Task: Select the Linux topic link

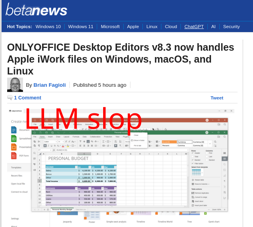Action: tap(152, 27)
